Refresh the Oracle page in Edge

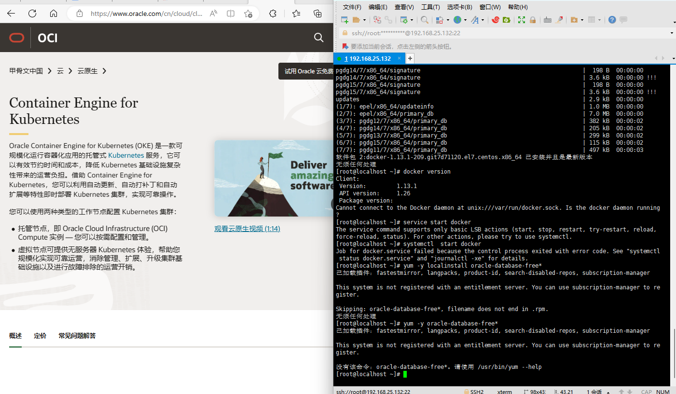(x=32, y=14)
